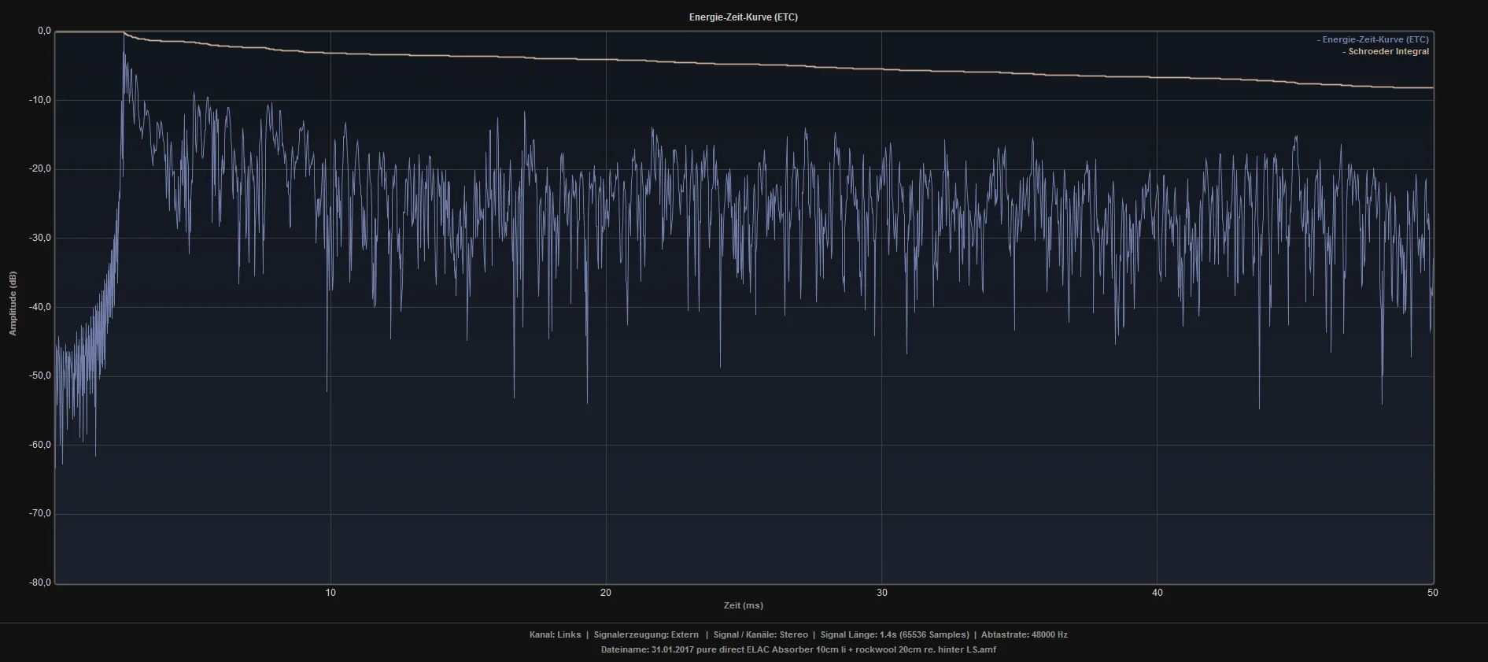Click the 40 ms time tick label
The height and width of the screenshot is (662, 1488).
pyautogui.click(x=1157, y=593)
